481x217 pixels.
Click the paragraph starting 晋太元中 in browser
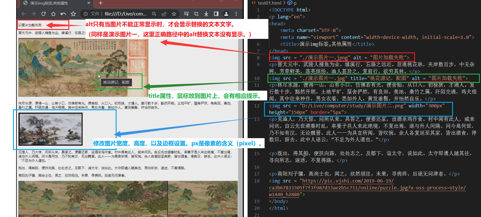(x=52, y=33)
